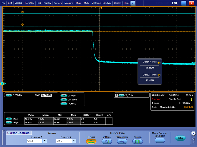
Task: Click C2 badge for High measurement
Action: 9,123
